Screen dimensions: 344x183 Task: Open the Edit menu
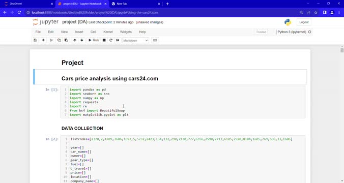pos(51,32)
